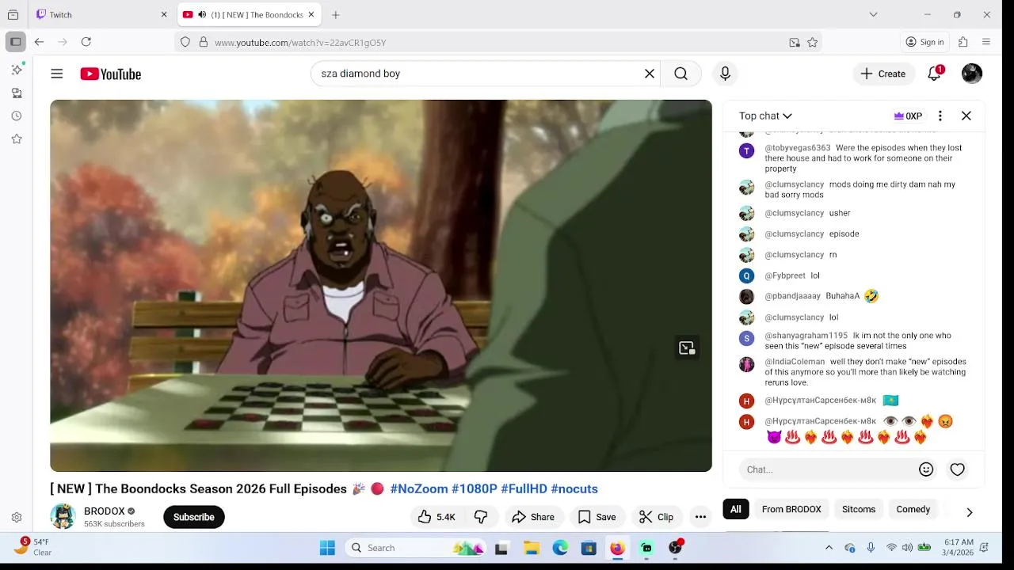
Task: Run the YouTube search with magnifier button
Action: [x=680, y=74]
